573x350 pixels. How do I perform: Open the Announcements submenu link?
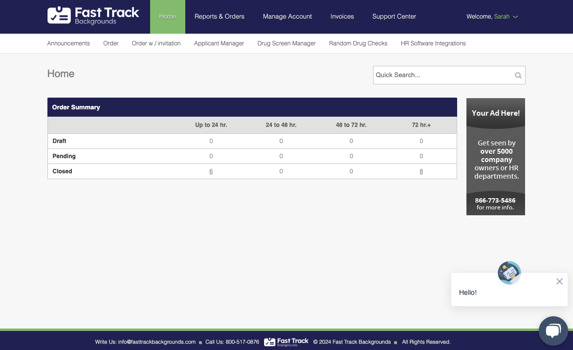click(x=68, y=43)
